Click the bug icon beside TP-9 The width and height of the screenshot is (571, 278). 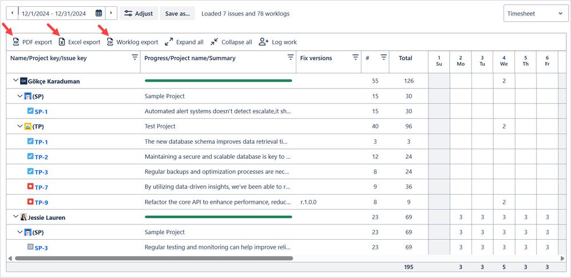pos(30,202)
